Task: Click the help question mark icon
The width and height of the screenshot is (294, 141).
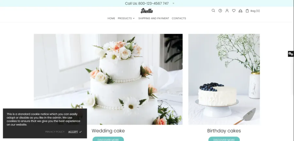Action: 220,11
